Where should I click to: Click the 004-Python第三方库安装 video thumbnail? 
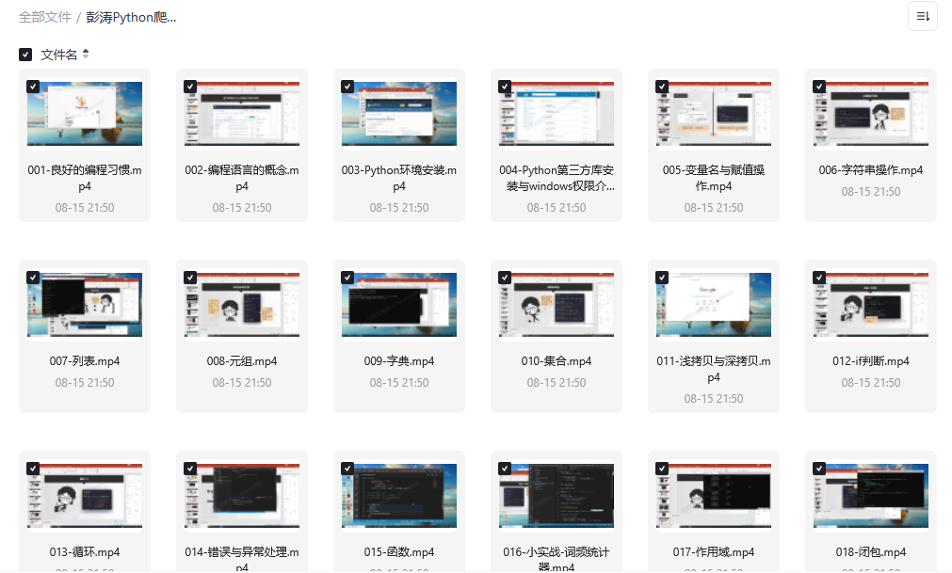(557, 114)
